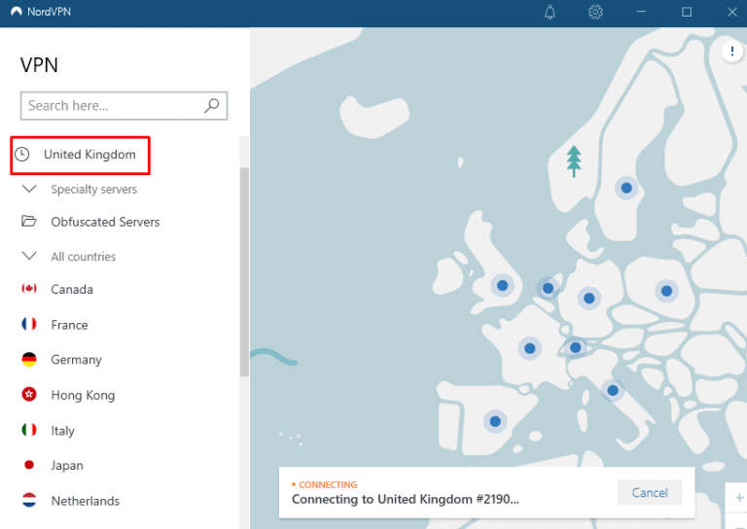Select Italy from the country list
The image size is (747, 529).
click(62, 431)
